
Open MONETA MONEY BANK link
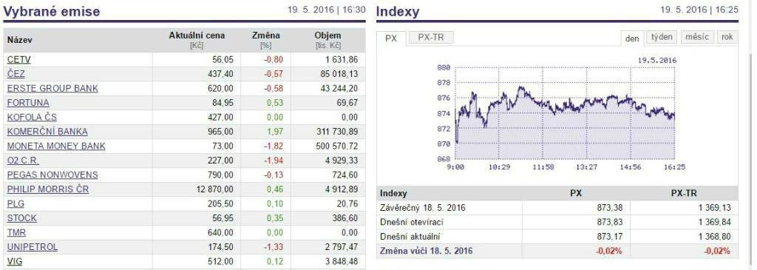click(56, 146)
